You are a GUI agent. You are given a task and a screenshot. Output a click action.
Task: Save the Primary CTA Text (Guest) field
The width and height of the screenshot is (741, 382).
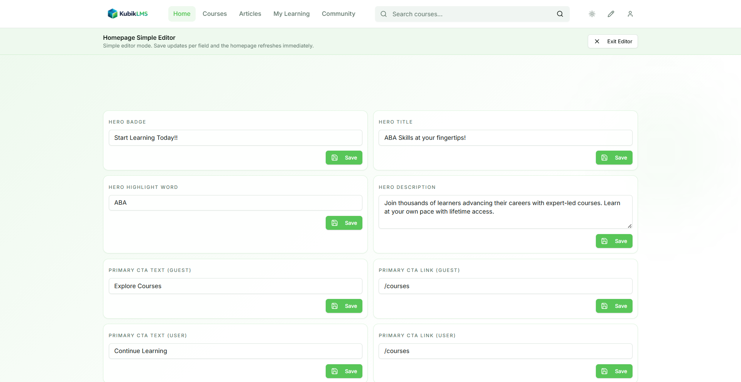click(x=344, y=306)
